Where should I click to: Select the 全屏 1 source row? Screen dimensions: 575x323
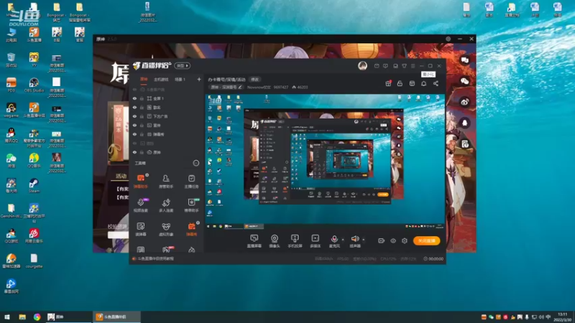(x=167, y=98)
